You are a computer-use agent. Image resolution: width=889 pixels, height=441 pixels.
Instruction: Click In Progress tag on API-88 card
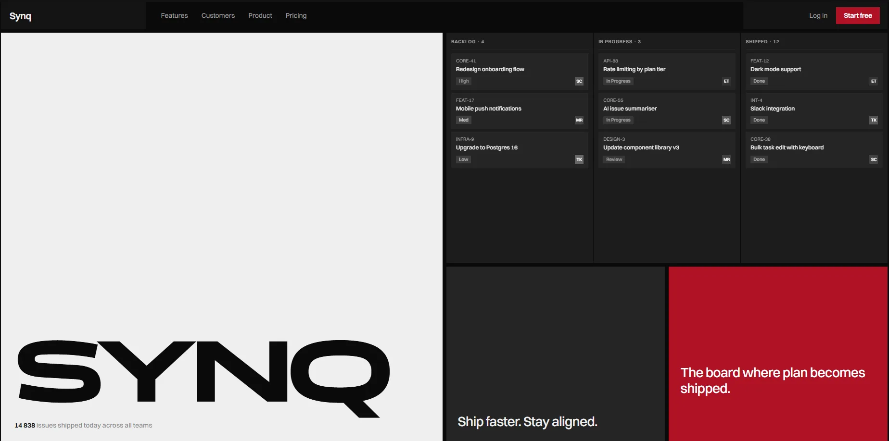coord(618,81)
